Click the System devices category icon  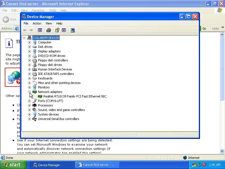click(x=35, y=114)
